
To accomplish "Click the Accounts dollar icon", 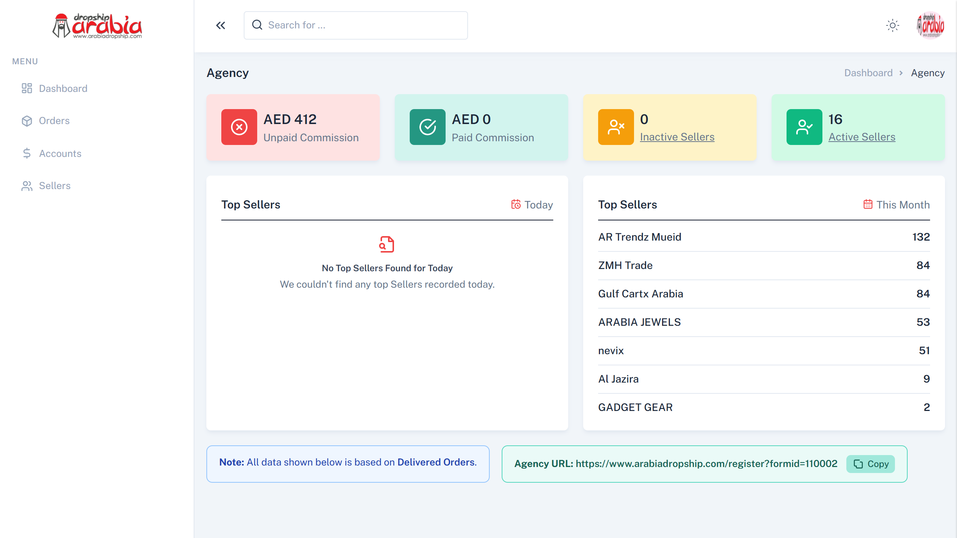I will pyautogui.click(x=27, y=153).
